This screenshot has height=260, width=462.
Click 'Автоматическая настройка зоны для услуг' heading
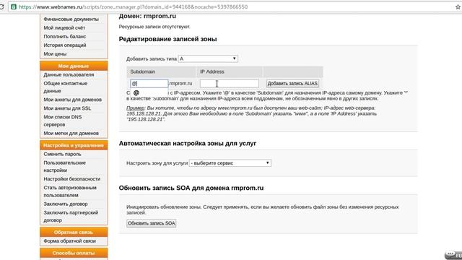[x=188, y=143]
